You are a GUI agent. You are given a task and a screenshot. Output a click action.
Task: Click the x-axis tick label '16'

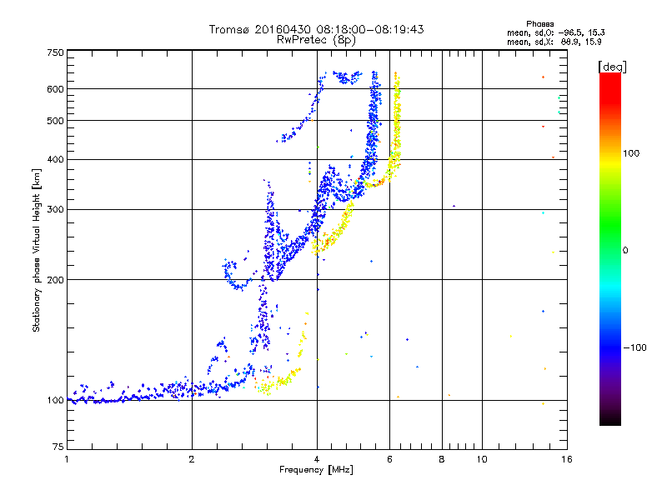(567, 459)
